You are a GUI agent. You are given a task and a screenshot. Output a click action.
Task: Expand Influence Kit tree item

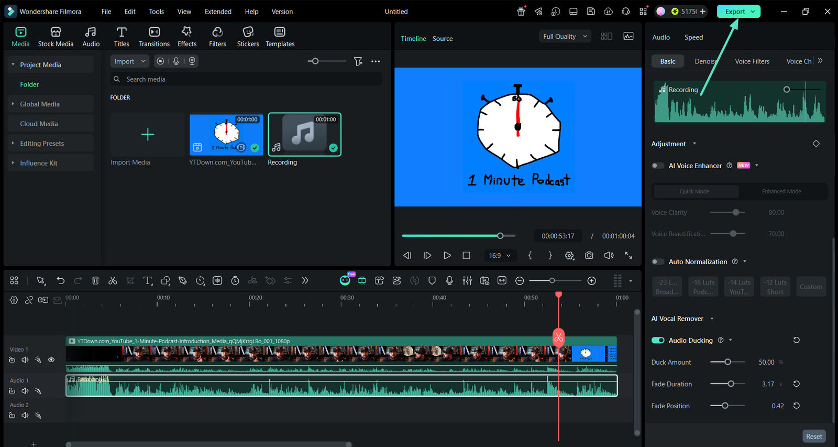(x=13, y=163)
